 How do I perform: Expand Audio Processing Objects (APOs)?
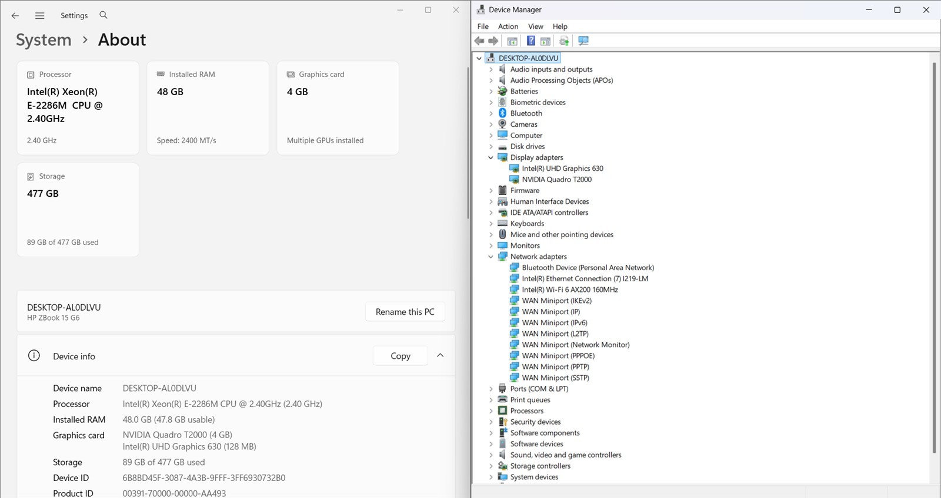490,80
